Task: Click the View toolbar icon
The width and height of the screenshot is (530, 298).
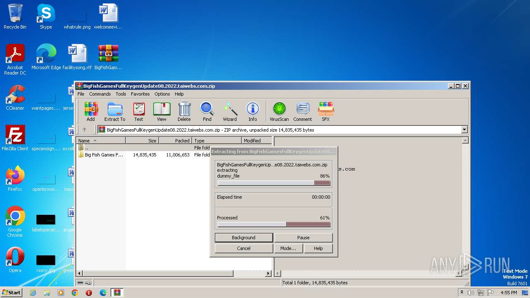Action: pyautogui.click(x=161, y=112)
